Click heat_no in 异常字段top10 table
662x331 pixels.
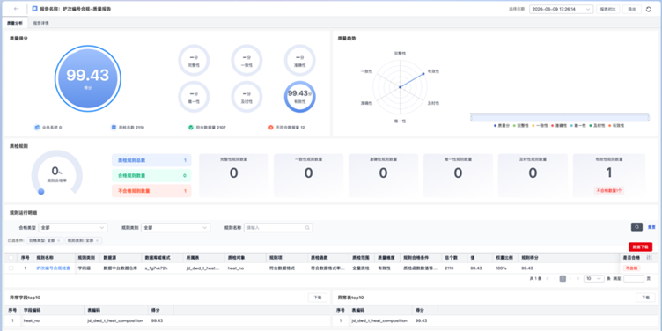tap(31, 320)
